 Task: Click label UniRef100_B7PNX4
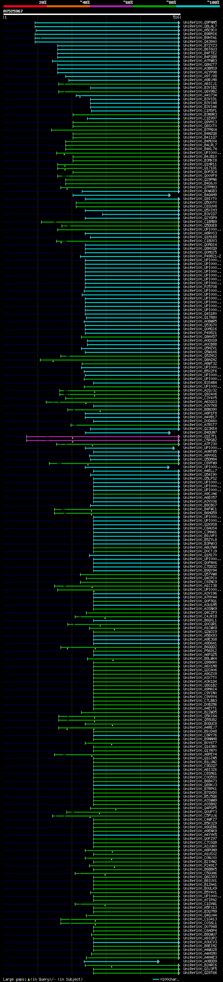[x=200, y=130]
